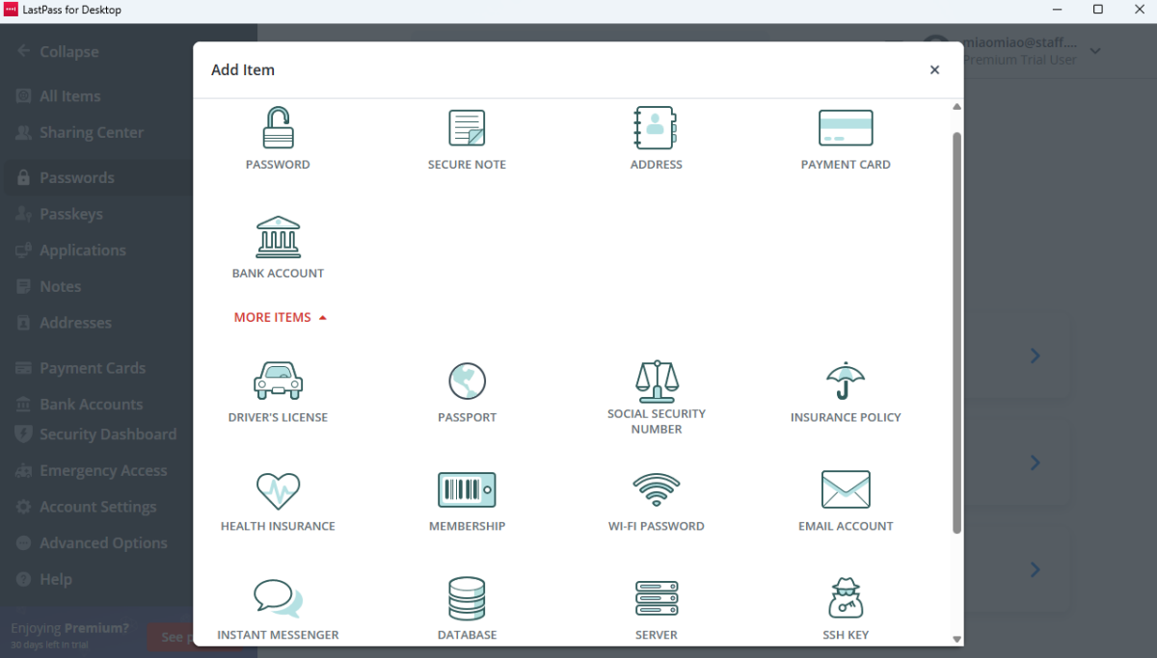1157x658 pixels.
Task: Close the Add Item dialog
Action: 934,69
